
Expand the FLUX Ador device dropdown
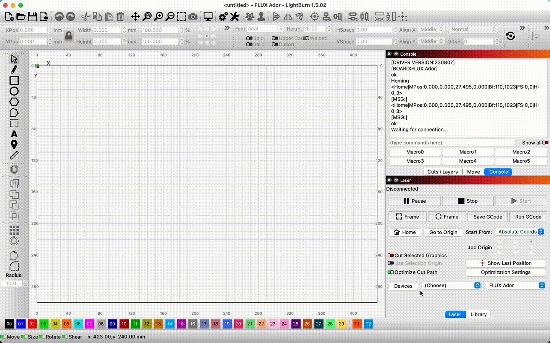pos(515,285)
